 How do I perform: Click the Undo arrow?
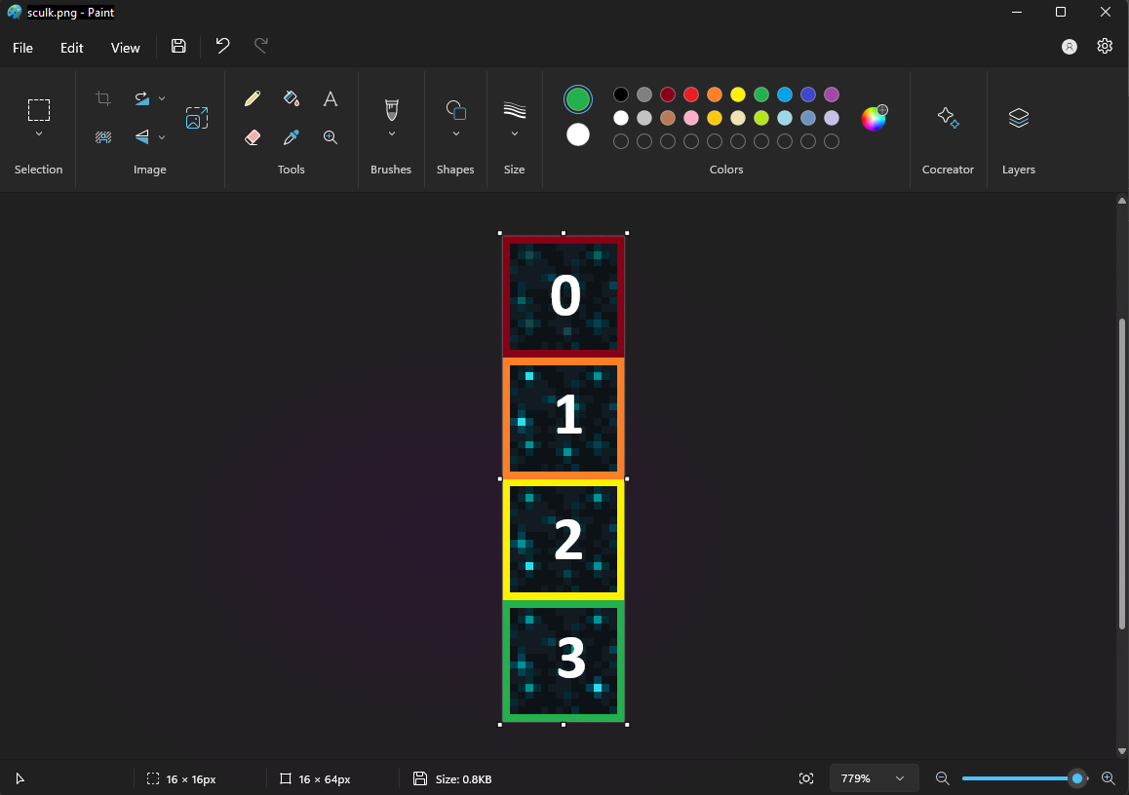[x=222, y=46]
